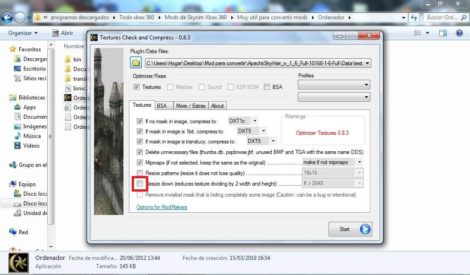Click the Start button
This screenshot has height=275, width=470.
pyautogui.click(x=350, y=229)
